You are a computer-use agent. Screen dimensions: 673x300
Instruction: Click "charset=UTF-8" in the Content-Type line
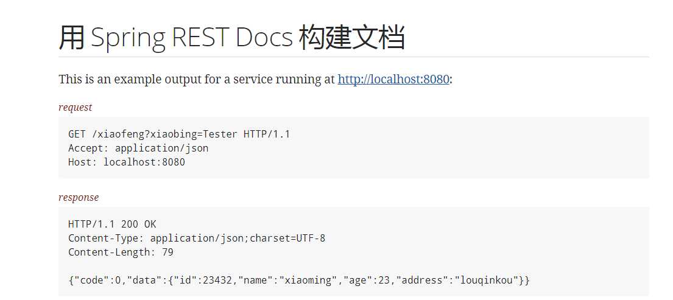(x=287, y=239)
